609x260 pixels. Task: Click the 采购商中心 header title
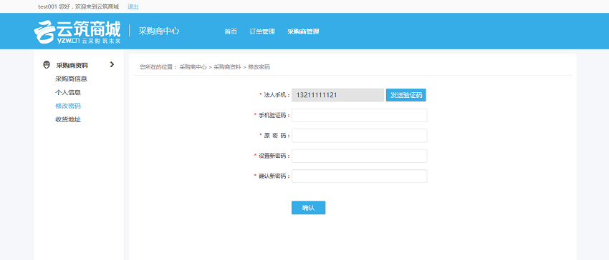(x=159, y=31)
